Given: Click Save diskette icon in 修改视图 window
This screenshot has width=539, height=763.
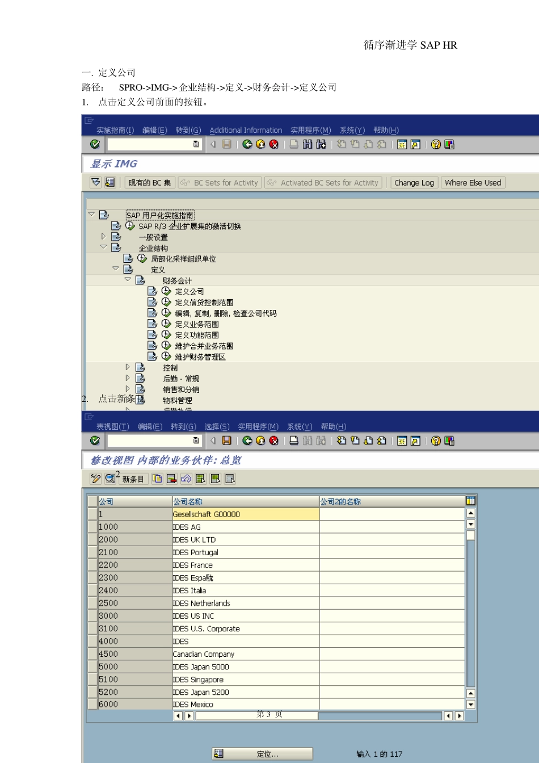Looking at the screenshot, I should (226, 441).
